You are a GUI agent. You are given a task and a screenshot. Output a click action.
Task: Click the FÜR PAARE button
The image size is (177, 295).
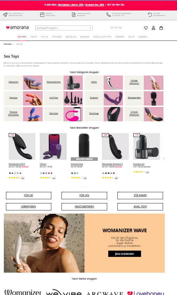[140, 195]
